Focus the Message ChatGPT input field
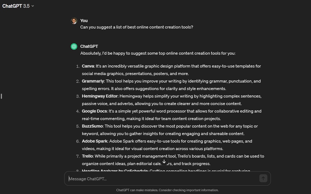 click(x=162, y=179)
